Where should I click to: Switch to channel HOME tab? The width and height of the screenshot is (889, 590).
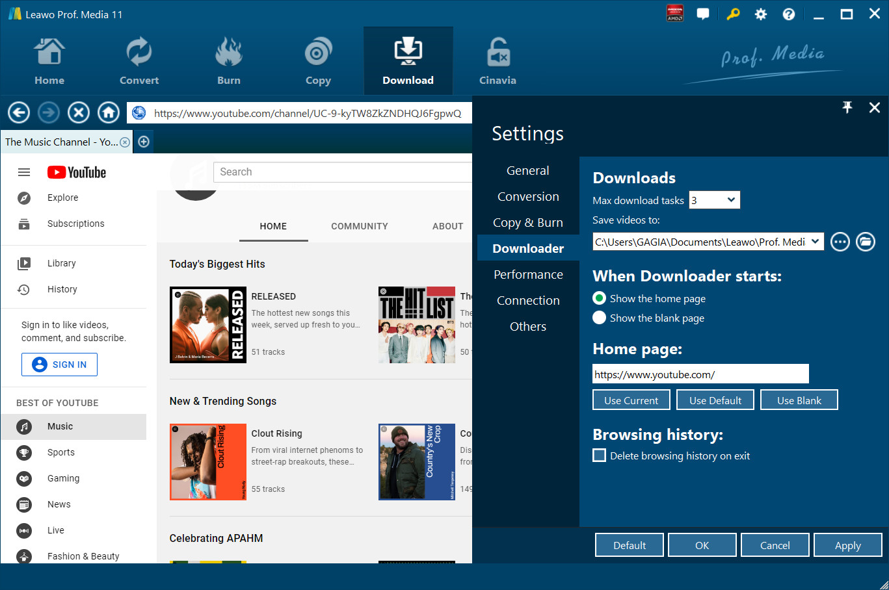(x=273, y=226)
